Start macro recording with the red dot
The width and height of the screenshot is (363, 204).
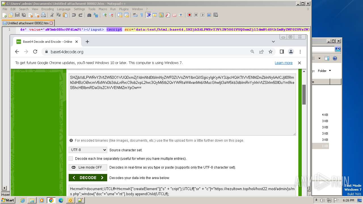coord(189,15)
